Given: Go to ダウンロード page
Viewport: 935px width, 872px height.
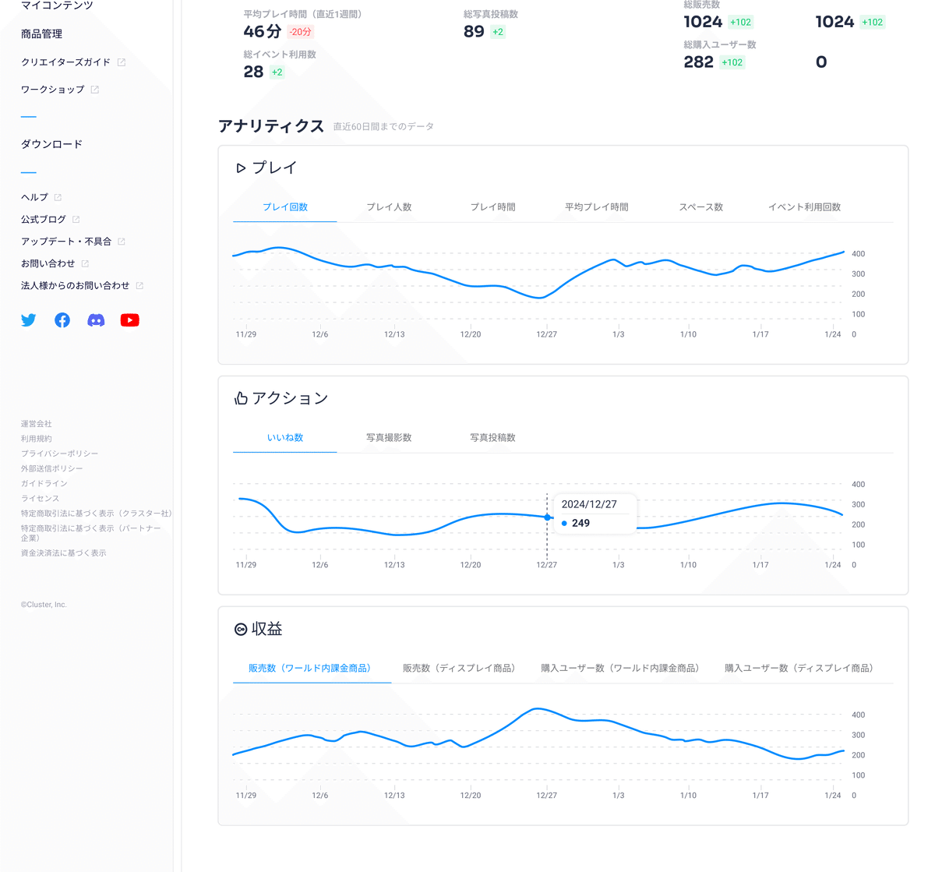Looking at the screenshot, I should coord(51,144).
